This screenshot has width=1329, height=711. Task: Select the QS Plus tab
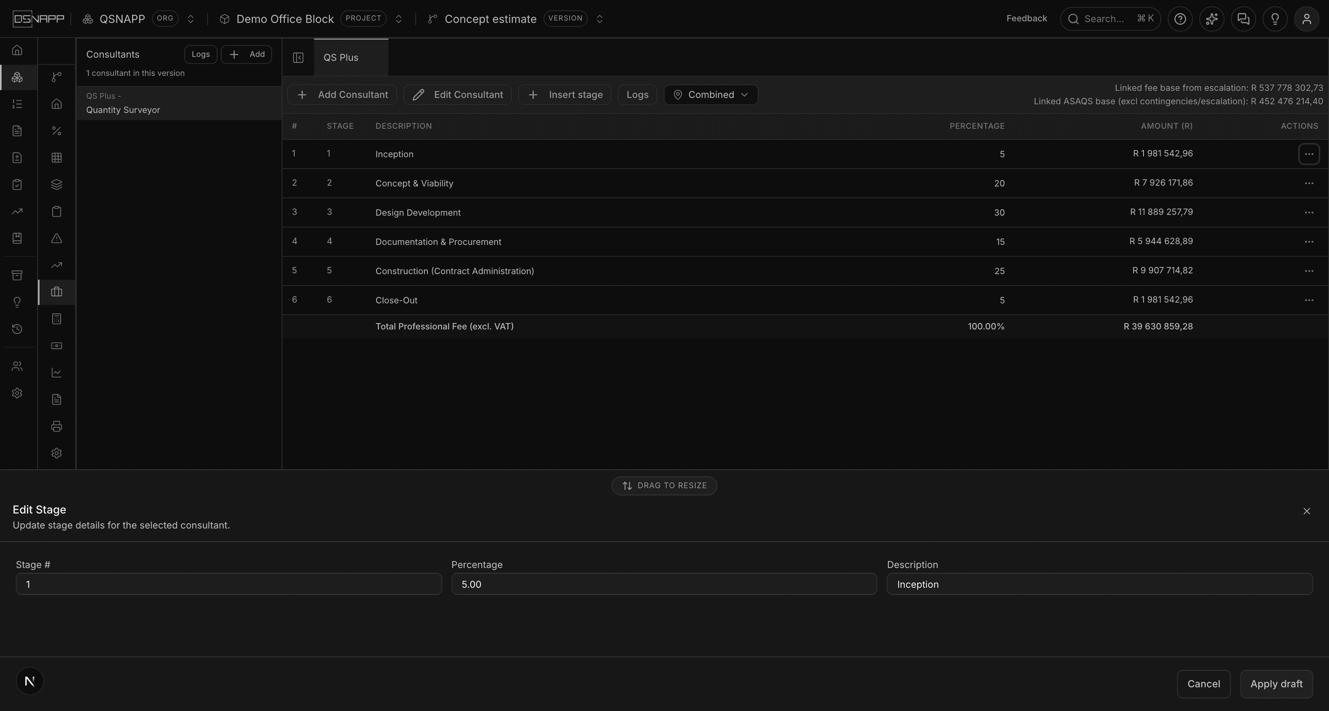pos(351,58)
